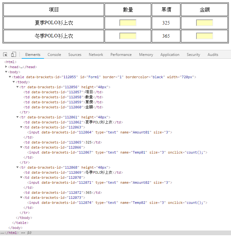231x239 pixels.
Task: Open the Console tab
Action: (54, 55)
